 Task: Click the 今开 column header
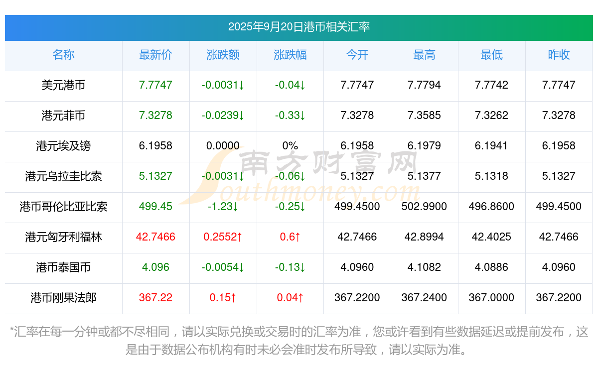click(357, 55)
